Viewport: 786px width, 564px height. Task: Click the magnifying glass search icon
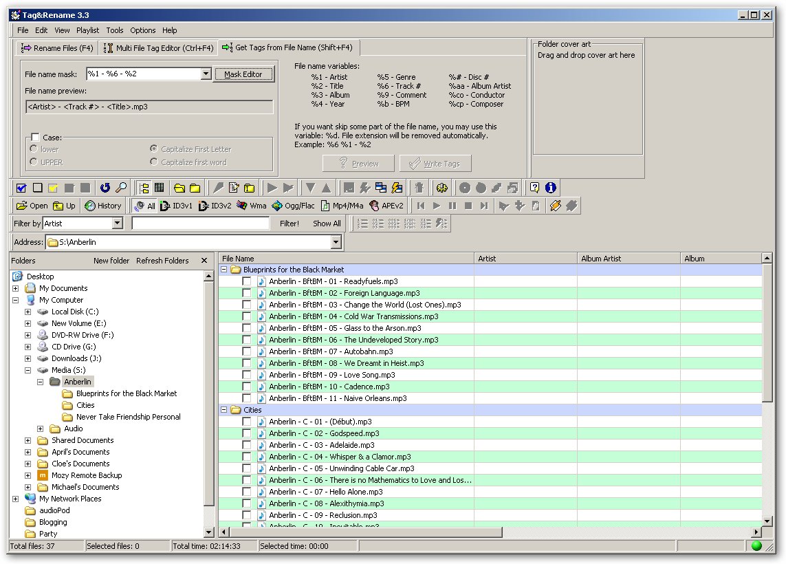pyautogui.click(x=121, y=188)
